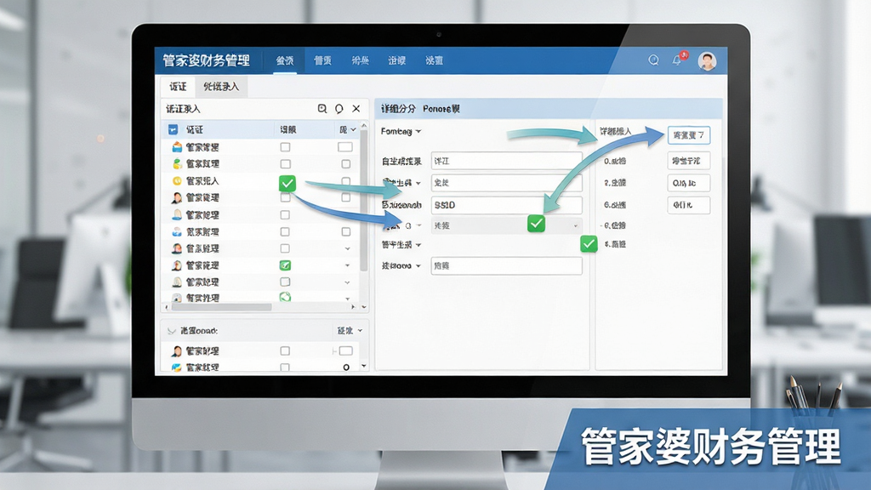Uncheck the green checkbox in gold coin row
Viewport: 871px width, 490px height.
pos(287,183)
